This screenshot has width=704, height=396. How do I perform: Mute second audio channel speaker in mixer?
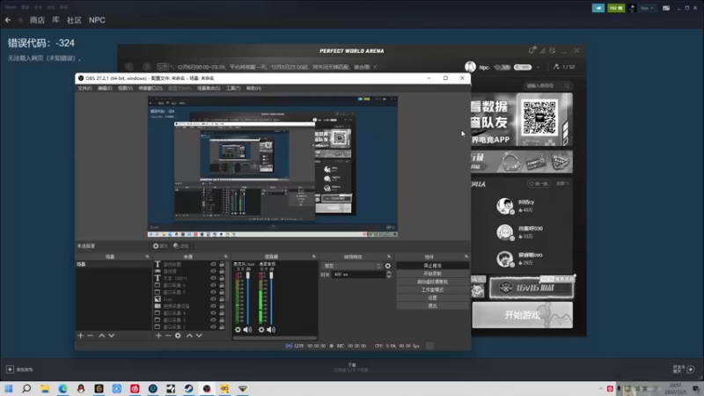(271, 329)
